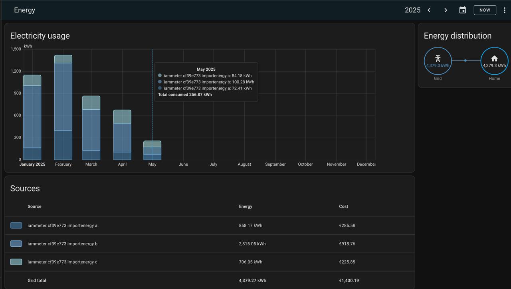Open the calendar date picker
Image resolution: width=511 pixels, height=289 pixels.
462,10
